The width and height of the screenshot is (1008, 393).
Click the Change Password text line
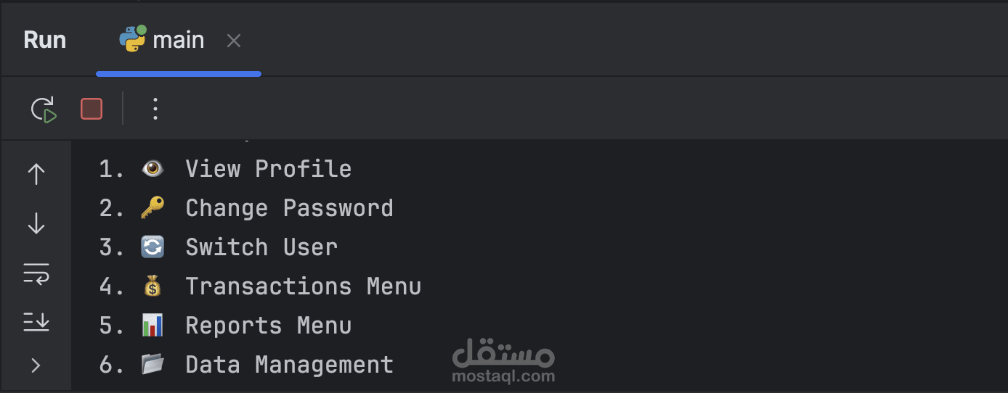coord(289,208)
